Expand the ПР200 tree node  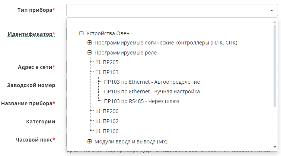point(98,111)
